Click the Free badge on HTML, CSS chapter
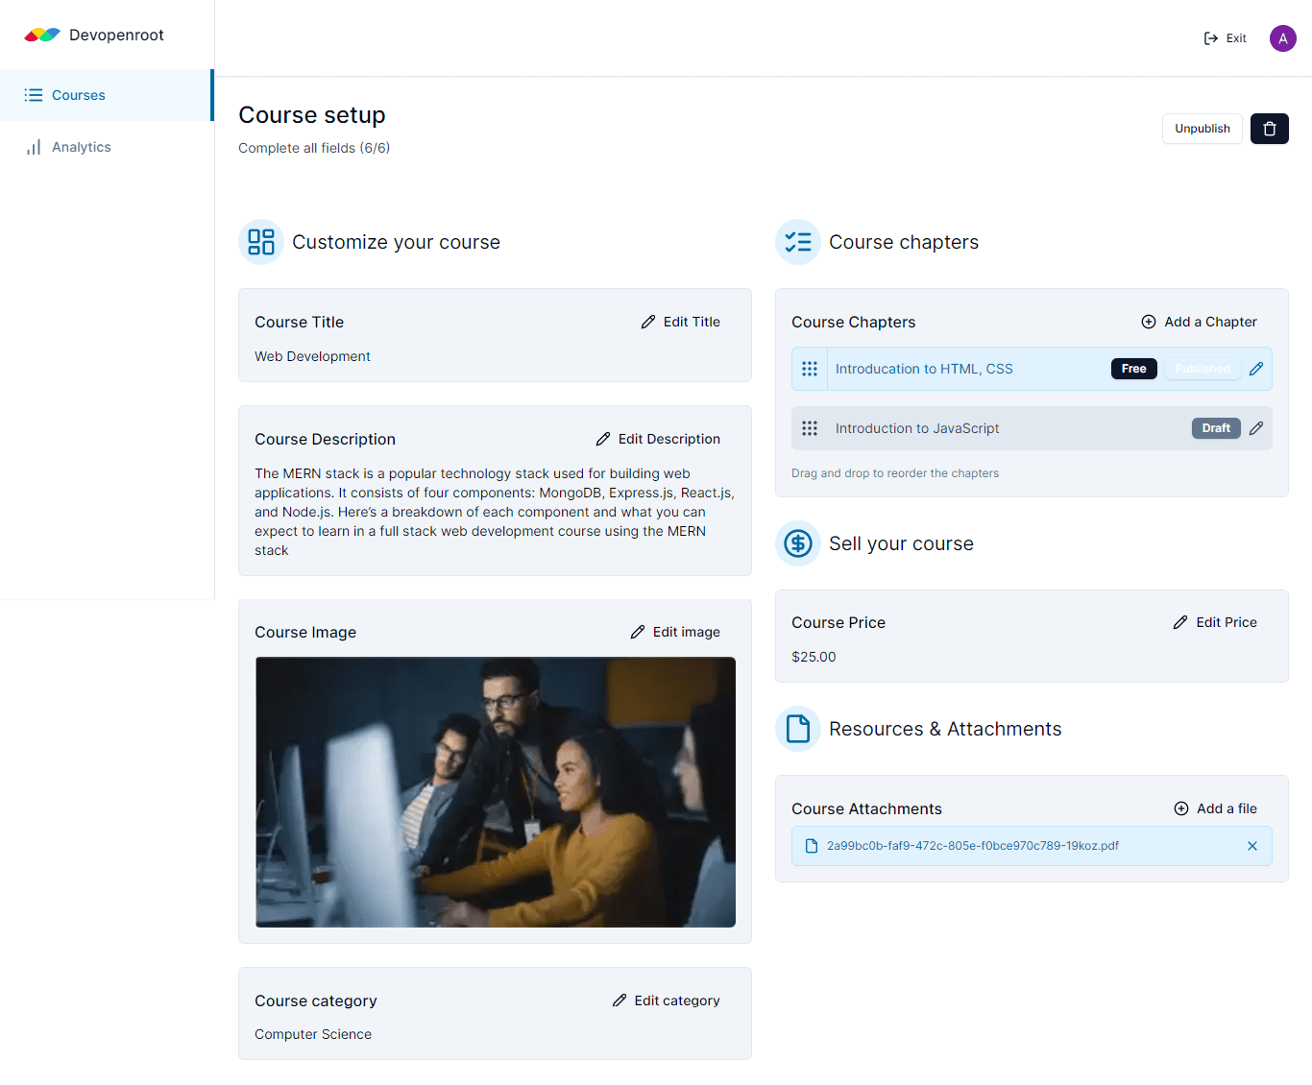1312x1085 pixels. [1134, 369]
